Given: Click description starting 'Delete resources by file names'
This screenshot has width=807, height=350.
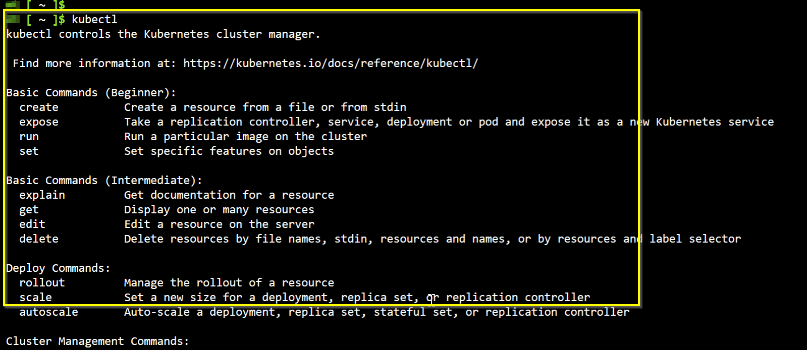Looking at the screenshot, I should [x=433, y=239].
